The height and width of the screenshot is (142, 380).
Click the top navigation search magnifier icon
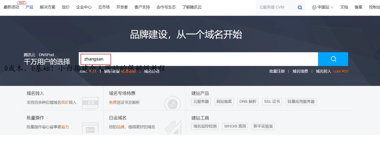(300, 8)
